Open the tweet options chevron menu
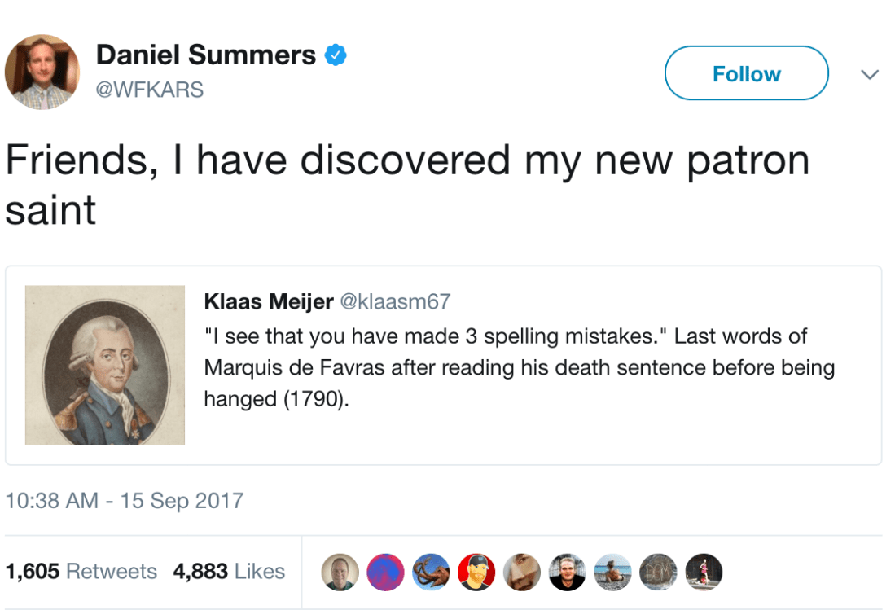895x610 pixels. point(870,74)
